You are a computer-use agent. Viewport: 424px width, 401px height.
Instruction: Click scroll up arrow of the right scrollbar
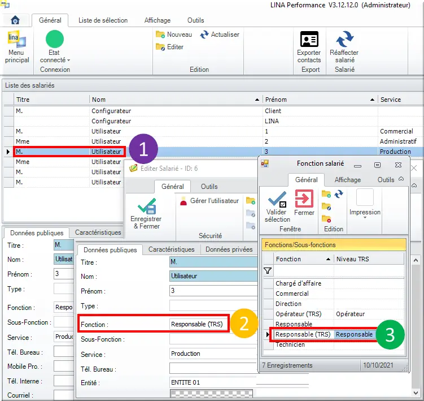click(x=416, y=260)
